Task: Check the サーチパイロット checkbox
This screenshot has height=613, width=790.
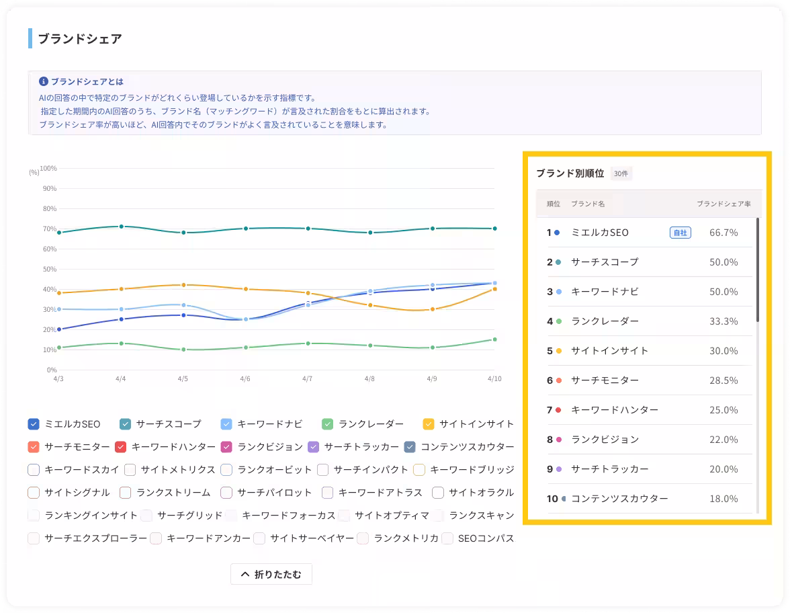Action: click(x=227, y=493)
